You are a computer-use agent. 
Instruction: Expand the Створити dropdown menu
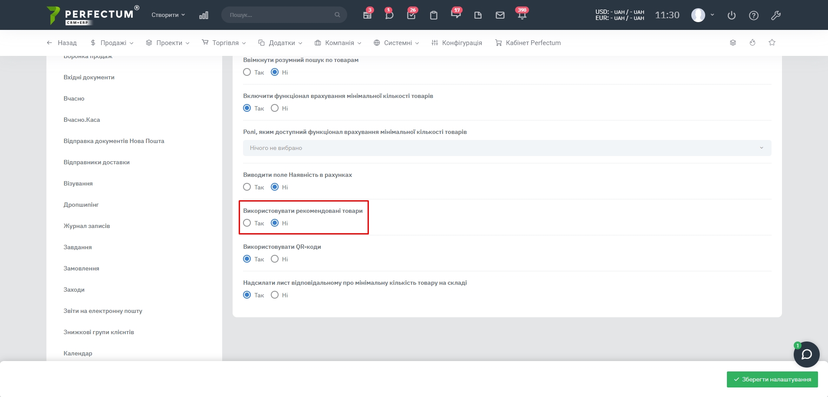[x=168, y=15]
